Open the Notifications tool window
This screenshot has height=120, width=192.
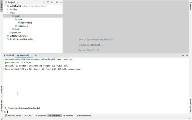pyautogui.click(x=190, y=106)
